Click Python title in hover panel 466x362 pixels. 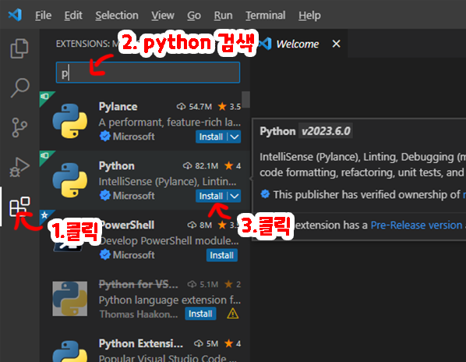click(x=277, y=131)
